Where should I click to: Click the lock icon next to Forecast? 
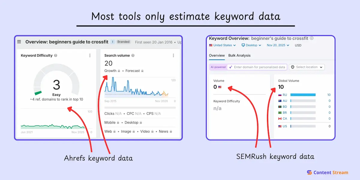click(x=142, y=71)
